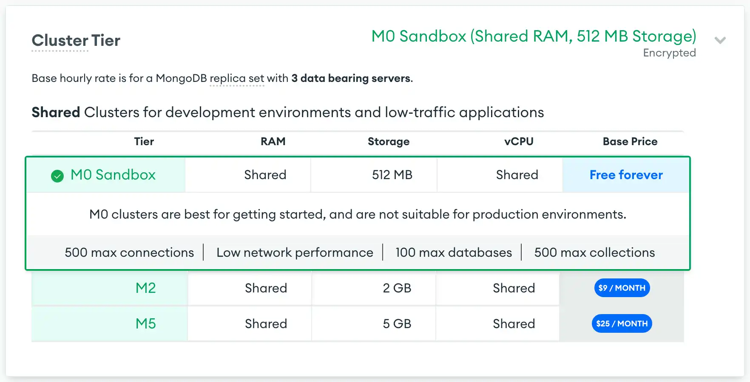Select the M2 cluster tier

coord(145,288)
